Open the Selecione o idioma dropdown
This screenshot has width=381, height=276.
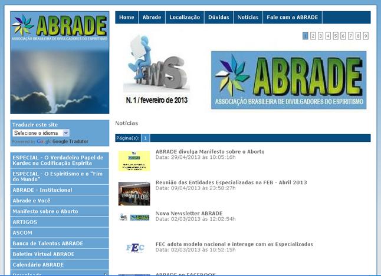click(41, 133)
